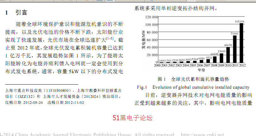
Task: Click the bar value label 9521
Action: coord(209,58)
